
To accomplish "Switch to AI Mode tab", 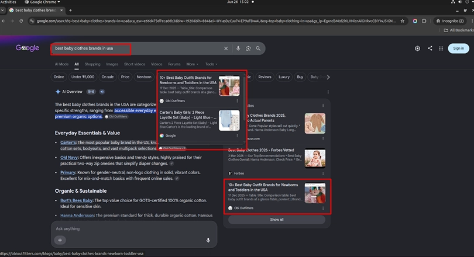I will (x=61, y=64).
